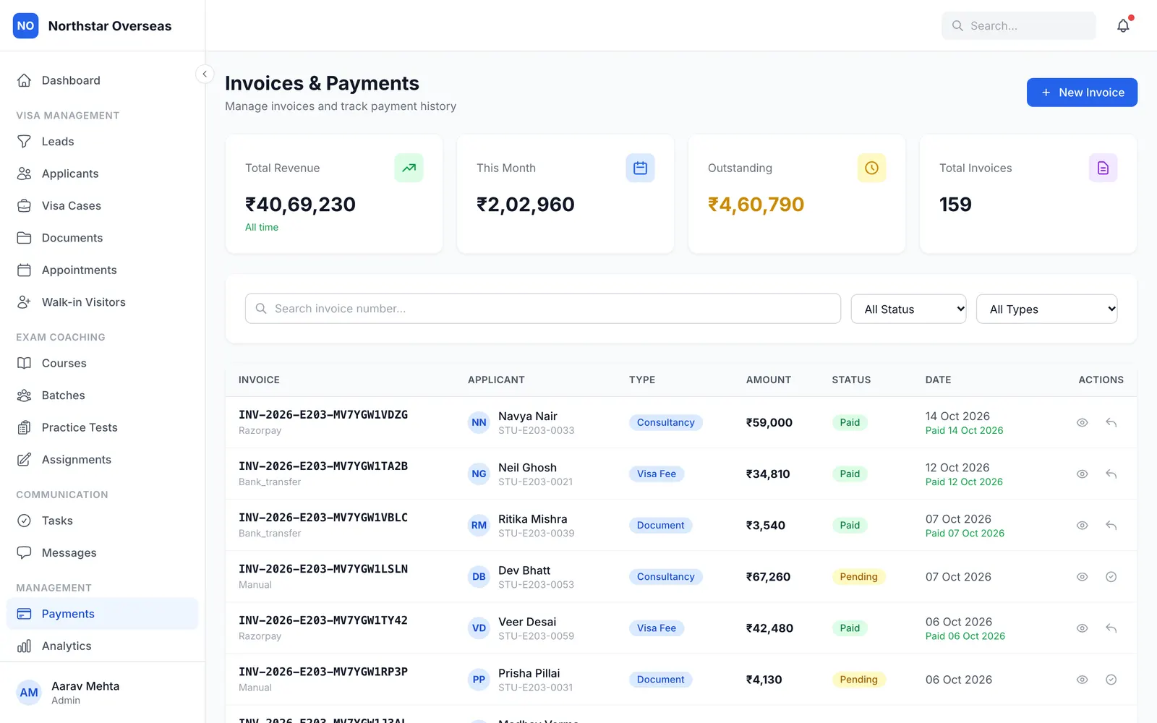Refund Navya Nair's invoice arrow icon
This screenshot has width=1157, height=723.
click(x=1111, y=423)
